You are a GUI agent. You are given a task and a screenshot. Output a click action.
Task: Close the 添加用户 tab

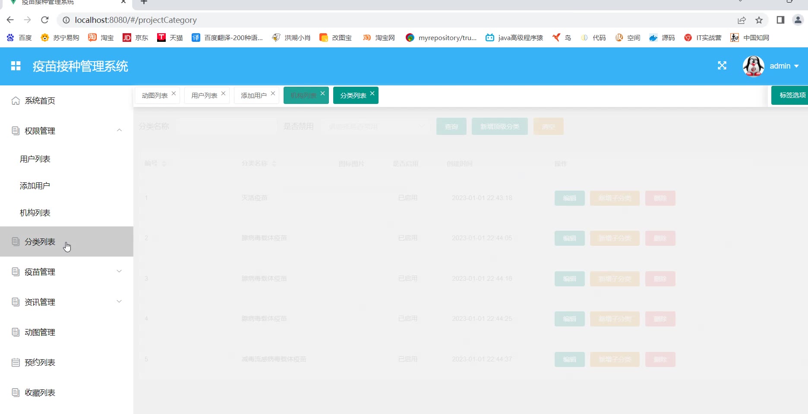273,93
